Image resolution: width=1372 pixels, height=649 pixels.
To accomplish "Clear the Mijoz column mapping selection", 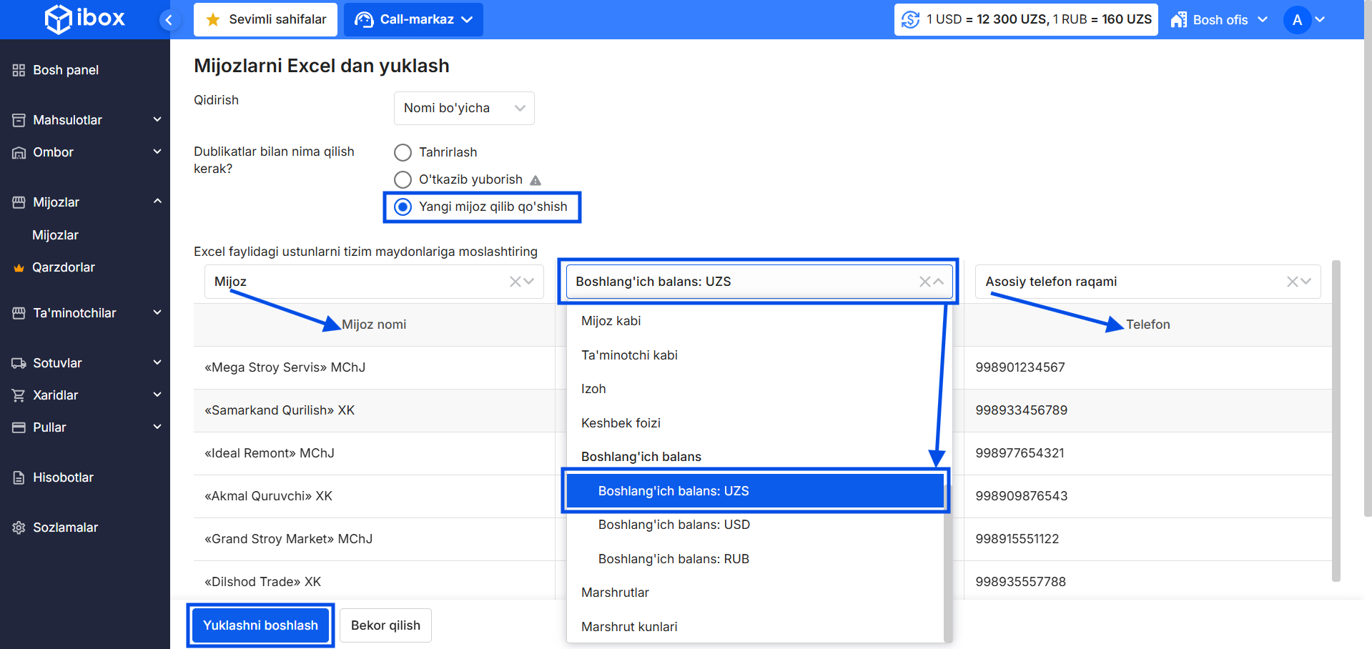I will pyautogui.click(x=515, y=282).
